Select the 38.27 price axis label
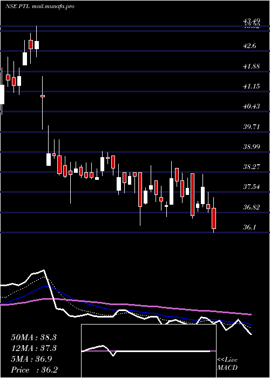The height and width of the screenshot is (378, 270). tap(252, 166)
